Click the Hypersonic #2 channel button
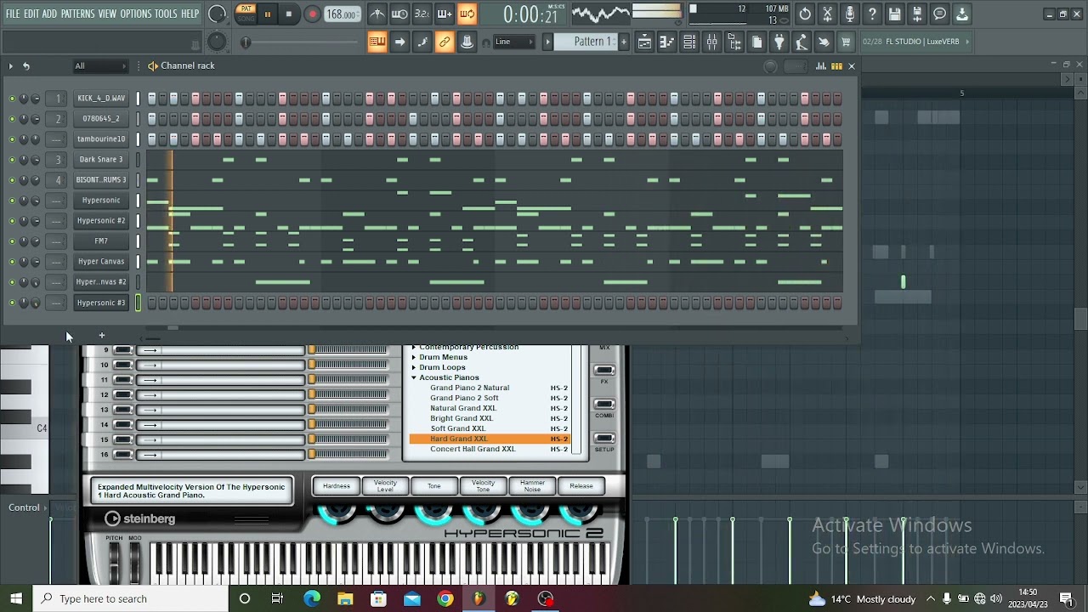 coord(101,221)
